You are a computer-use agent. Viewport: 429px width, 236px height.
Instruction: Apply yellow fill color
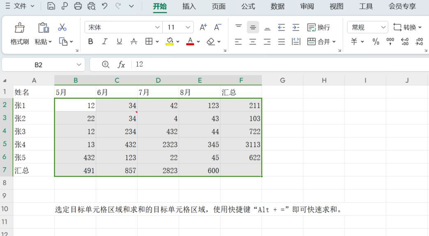coord(170,42)
